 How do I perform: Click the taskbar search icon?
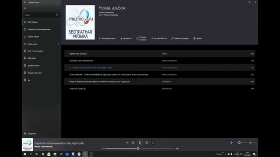coord(31,154)
